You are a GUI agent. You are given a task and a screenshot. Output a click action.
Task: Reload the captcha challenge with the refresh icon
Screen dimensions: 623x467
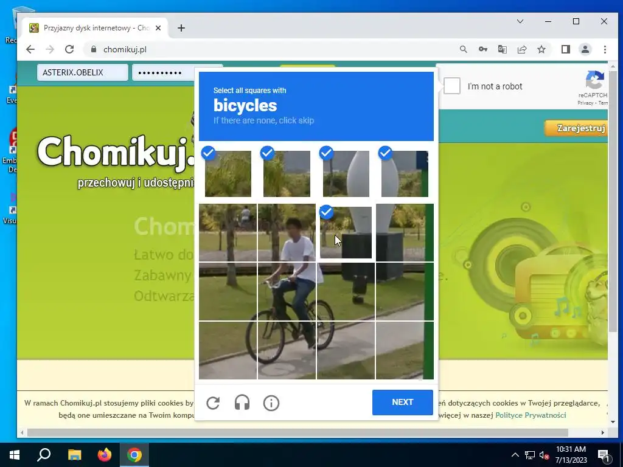(213, 403)
